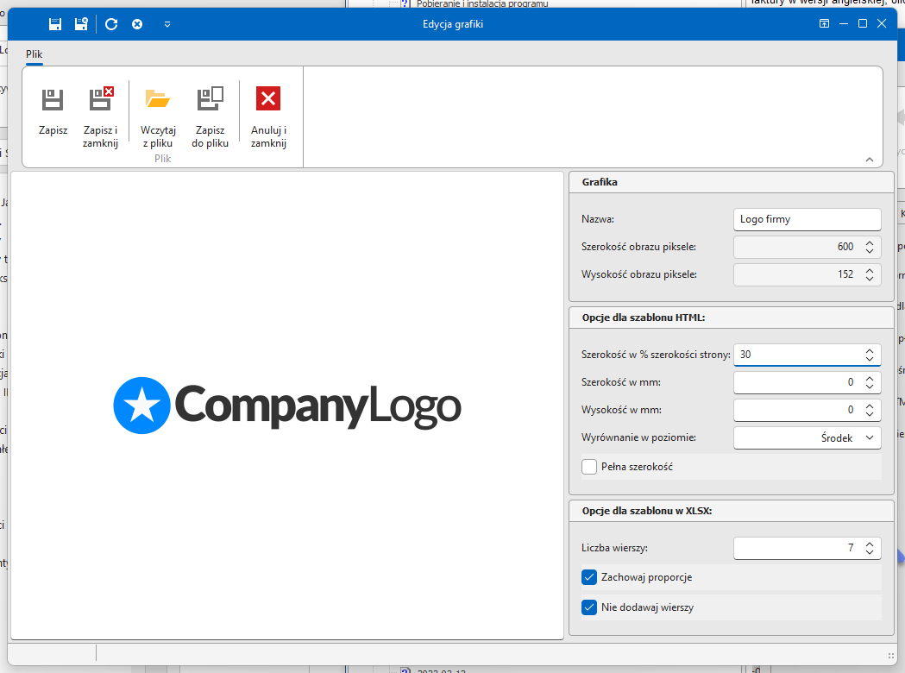Increase the Liczba wierszy value
Image resolution: width=905 pixels, height=673 pixels.
click(870, 544)
